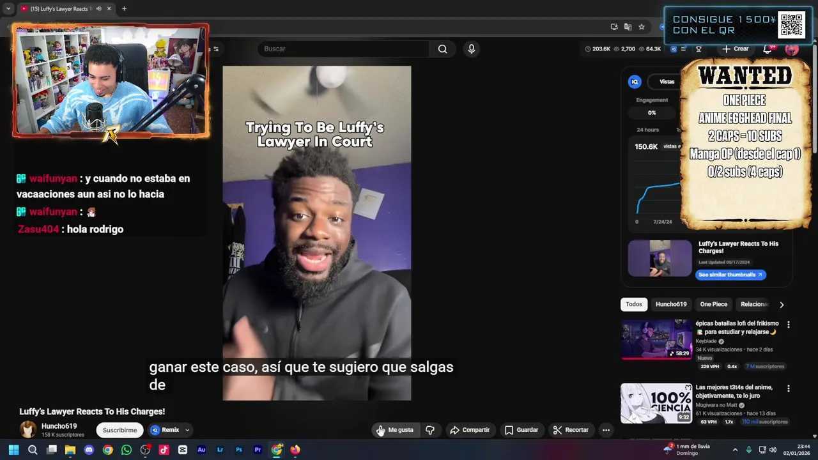The height and width of the screenshot is (460, 818).
Task: Open options for épicas batallas lofi video
Action: click(x=788, y=325)
